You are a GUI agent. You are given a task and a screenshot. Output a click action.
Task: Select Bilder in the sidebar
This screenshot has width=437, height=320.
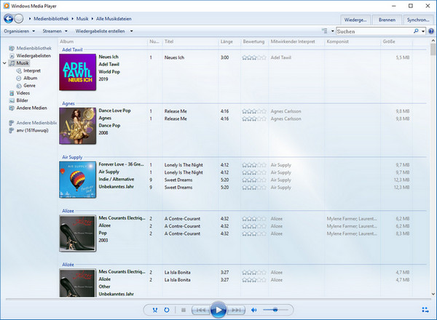19,100
